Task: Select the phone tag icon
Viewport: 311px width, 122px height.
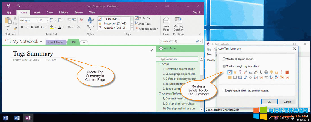Action: pos(261,72)
